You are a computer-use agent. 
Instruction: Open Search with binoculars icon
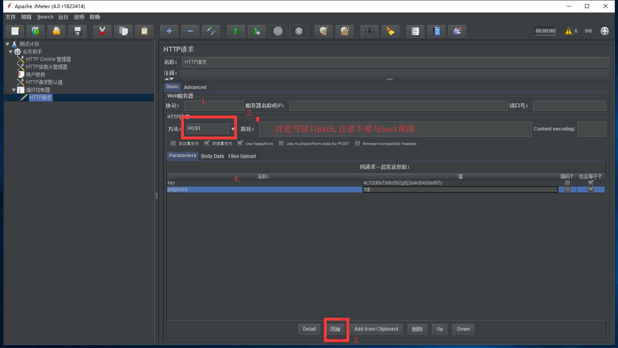369,31
